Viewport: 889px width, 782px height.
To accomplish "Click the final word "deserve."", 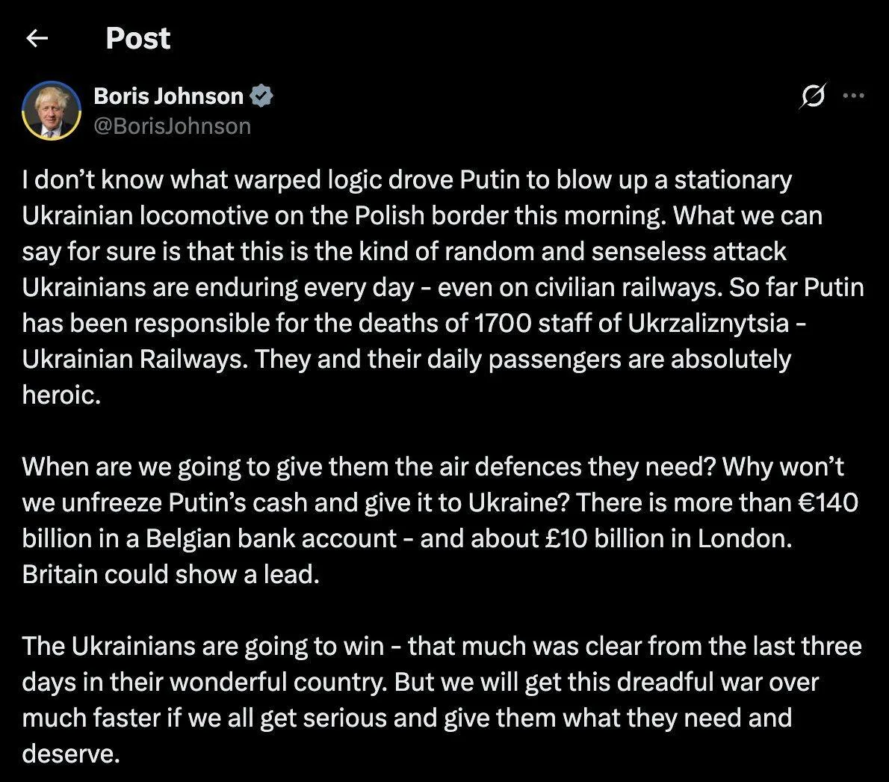I will pos(71,754).
